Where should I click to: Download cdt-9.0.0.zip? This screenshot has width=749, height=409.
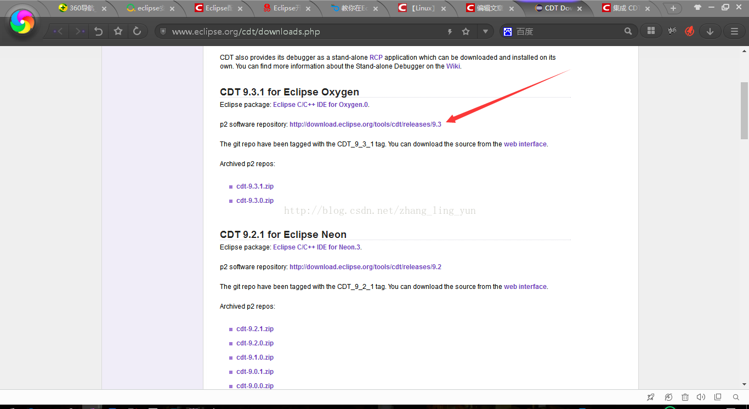pos(255,386)
